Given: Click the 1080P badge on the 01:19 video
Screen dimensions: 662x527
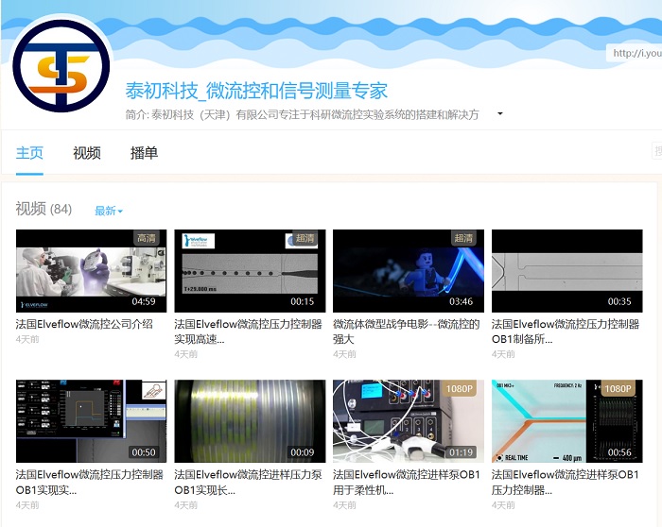Looking at the screenshot, I should pos(460,389).
